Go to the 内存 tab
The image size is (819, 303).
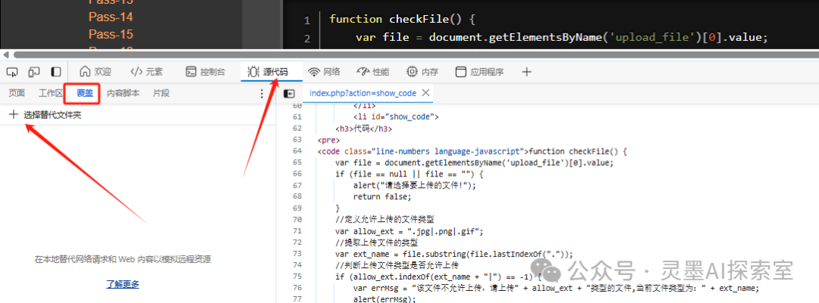[422, 72]
